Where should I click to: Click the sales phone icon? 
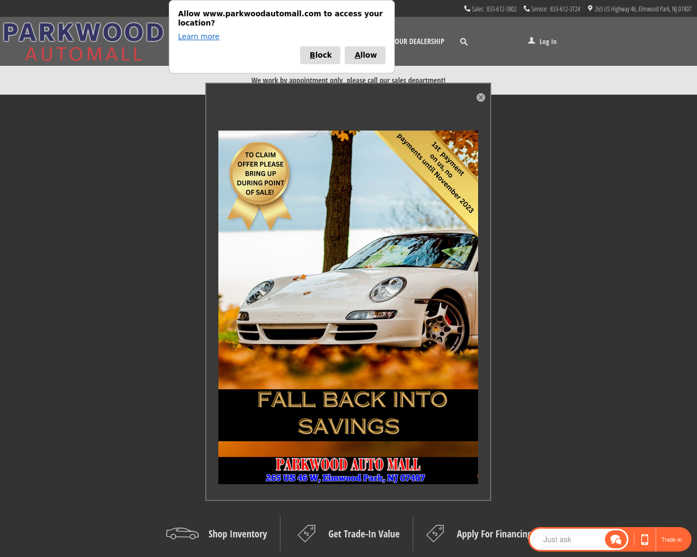click(467, 9)
